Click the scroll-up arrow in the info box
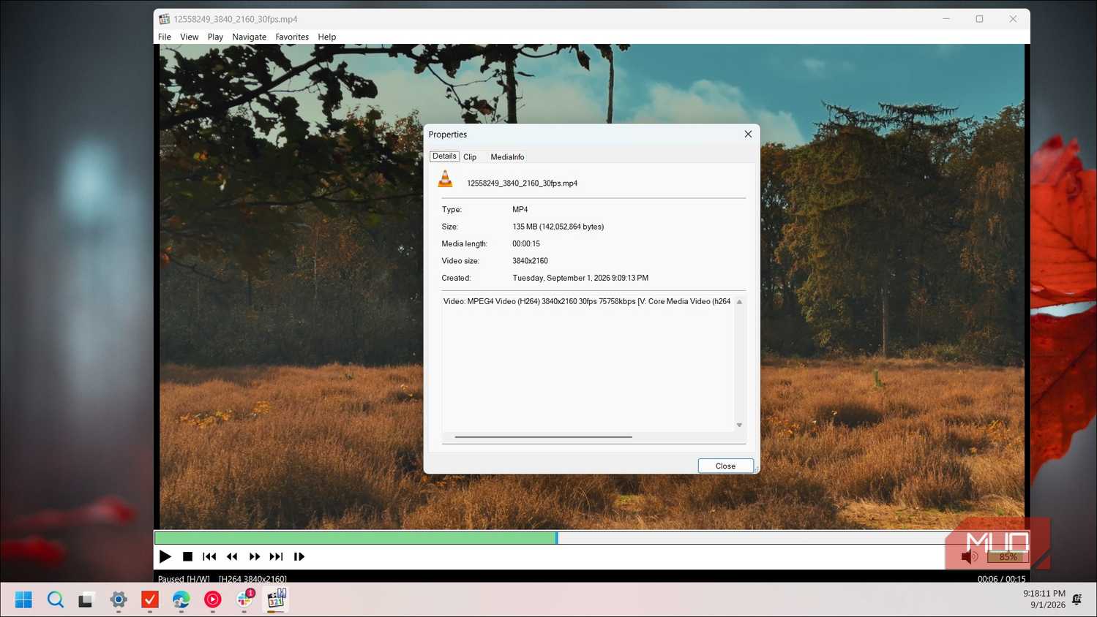This screenshot has height=617, width=1097. pyautogui.click(x=739, y=302)
